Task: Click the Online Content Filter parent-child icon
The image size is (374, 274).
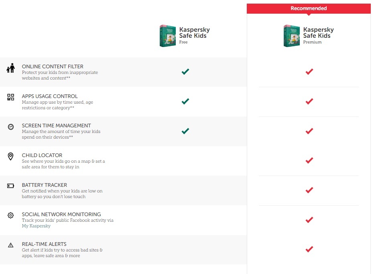Action: (x=10, y=68)
